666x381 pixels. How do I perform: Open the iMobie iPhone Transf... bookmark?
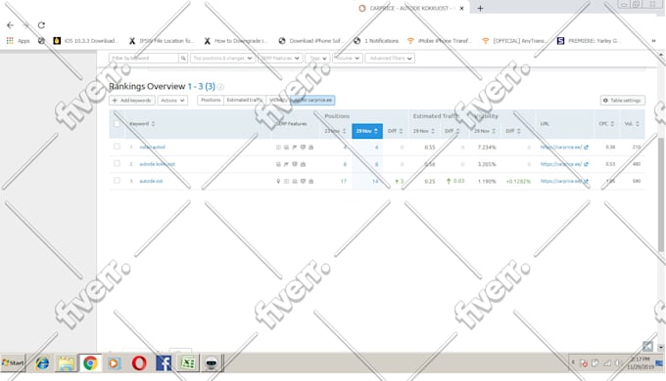tap(439, 41)
